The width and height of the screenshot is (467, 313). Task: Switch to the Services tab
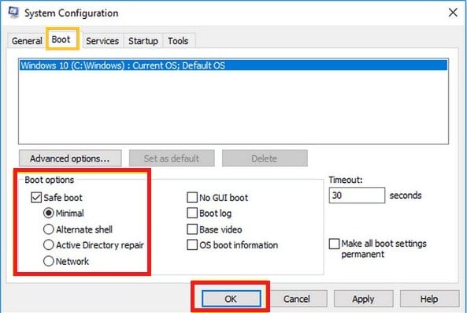102,41
